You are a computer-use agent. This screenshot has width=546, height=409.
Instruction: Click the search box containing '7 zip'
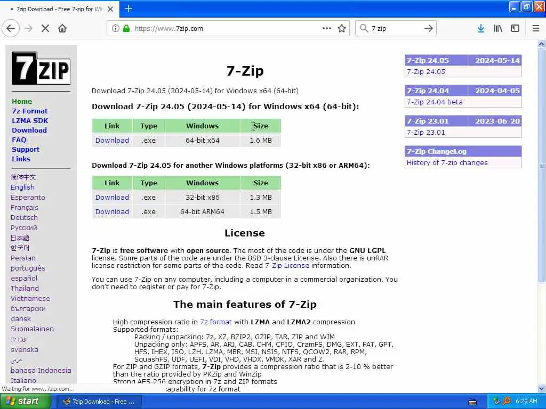pos(396,29)
